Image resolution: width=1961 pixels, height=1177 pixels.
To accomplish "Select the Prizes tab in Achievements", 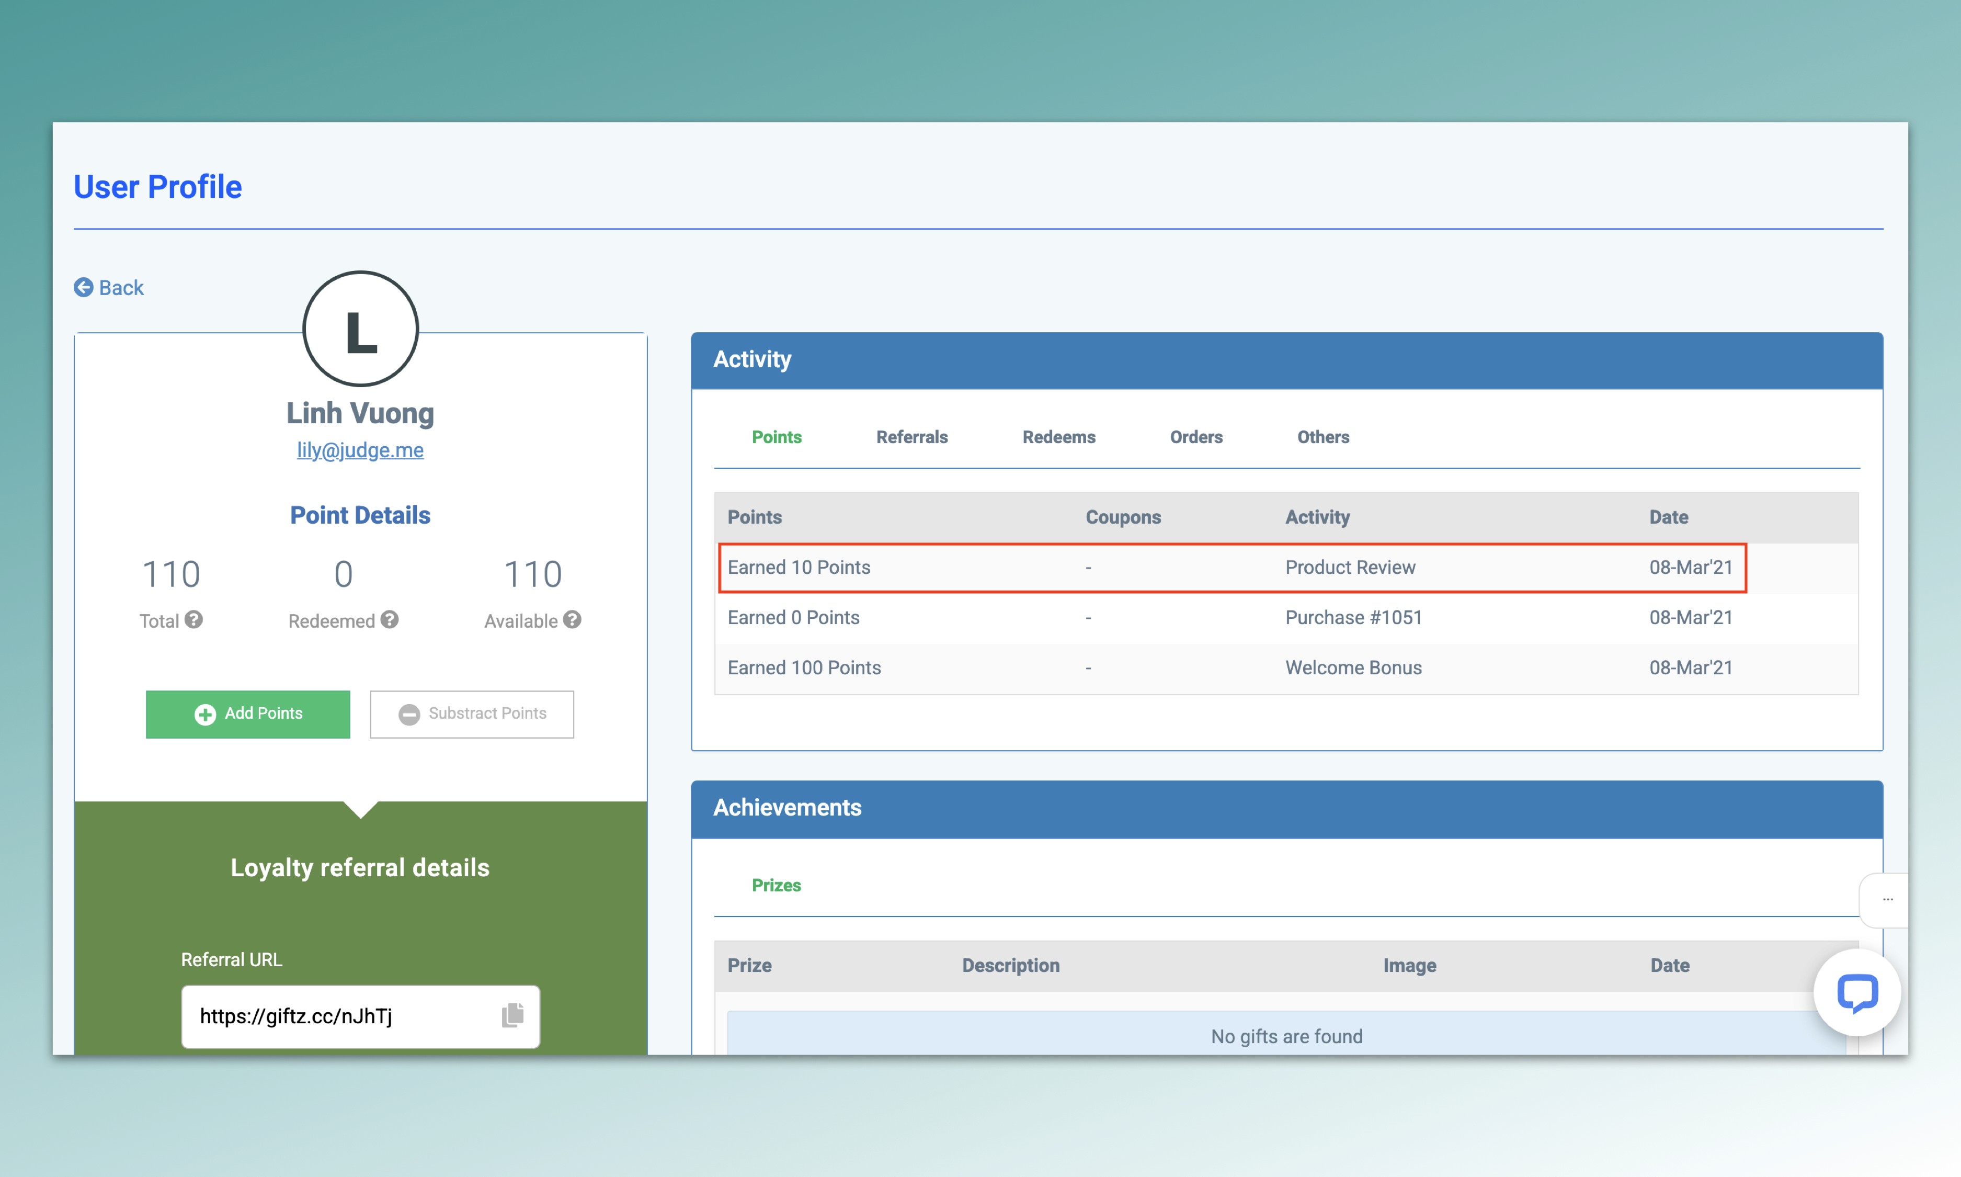I will [x=775, y=885].
